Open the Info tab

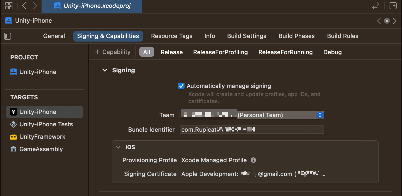point(210,36)
